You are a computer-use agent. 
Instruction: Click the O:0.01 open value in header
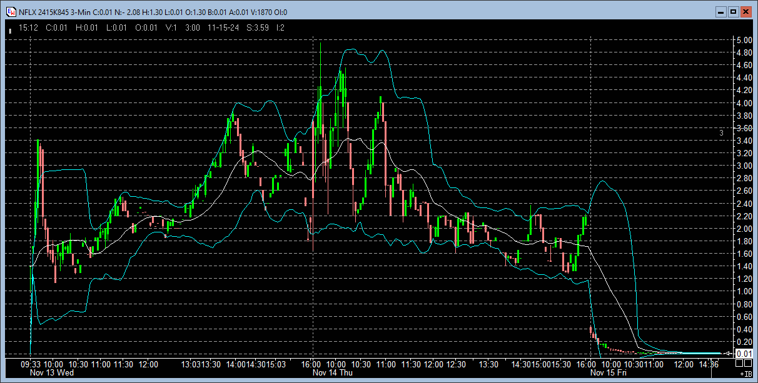point(146,27)
